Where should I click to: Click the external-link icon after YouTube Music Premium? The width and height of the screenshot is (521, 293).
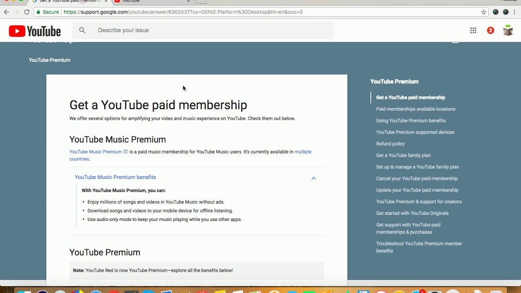pos(125,152)
